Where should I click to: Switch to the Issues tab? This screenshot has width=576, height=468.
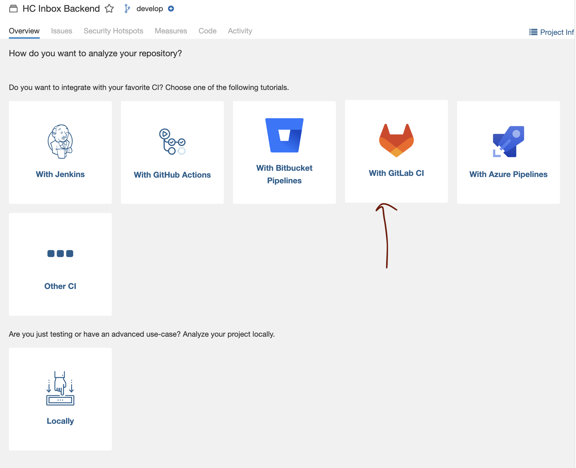coord(62,31)
